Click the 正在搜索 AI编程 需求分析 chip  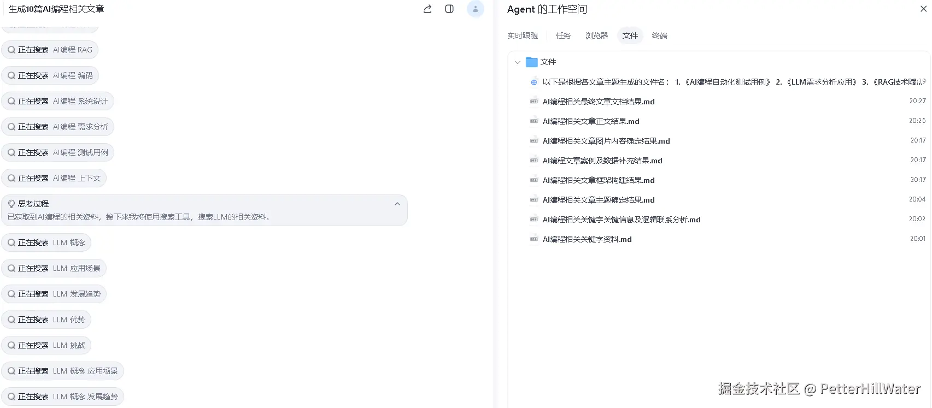pyautogui.click(x=58, y=127)
